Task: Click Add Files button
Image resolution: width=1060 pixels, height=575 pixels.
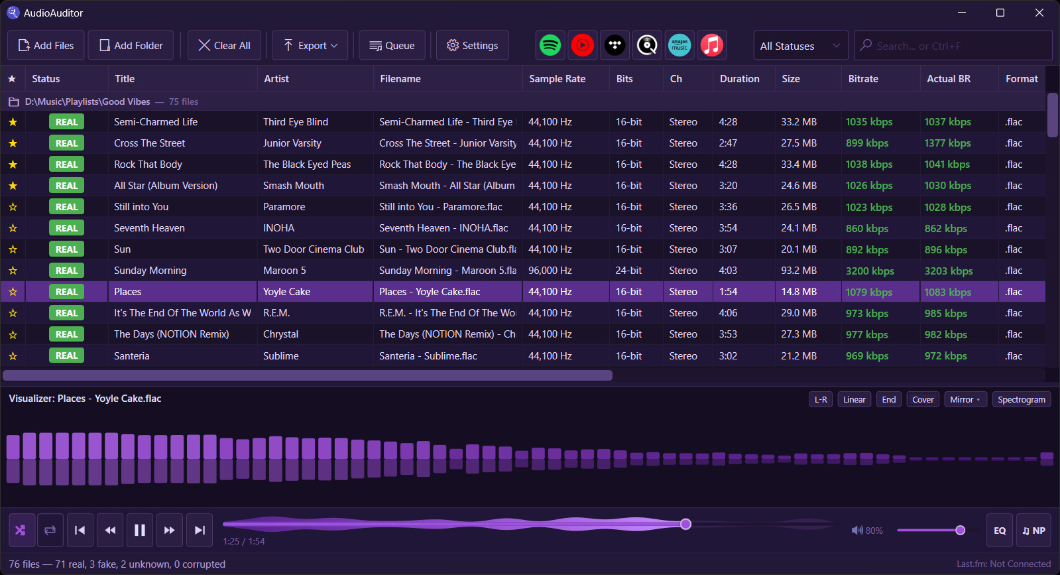Action: (x=46, y=45)
